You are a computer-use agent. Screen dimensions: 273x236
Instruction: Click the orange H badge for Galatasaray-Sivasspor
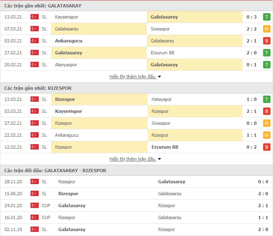(266, 29)
